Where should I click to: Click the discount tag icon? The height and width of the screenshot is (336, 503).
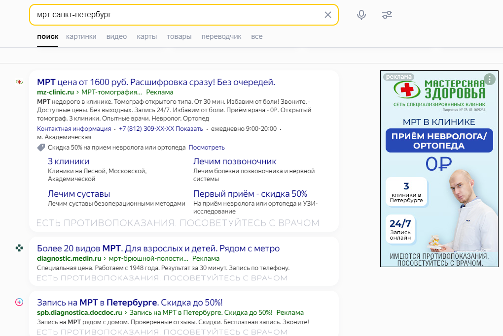coord(41,147)
